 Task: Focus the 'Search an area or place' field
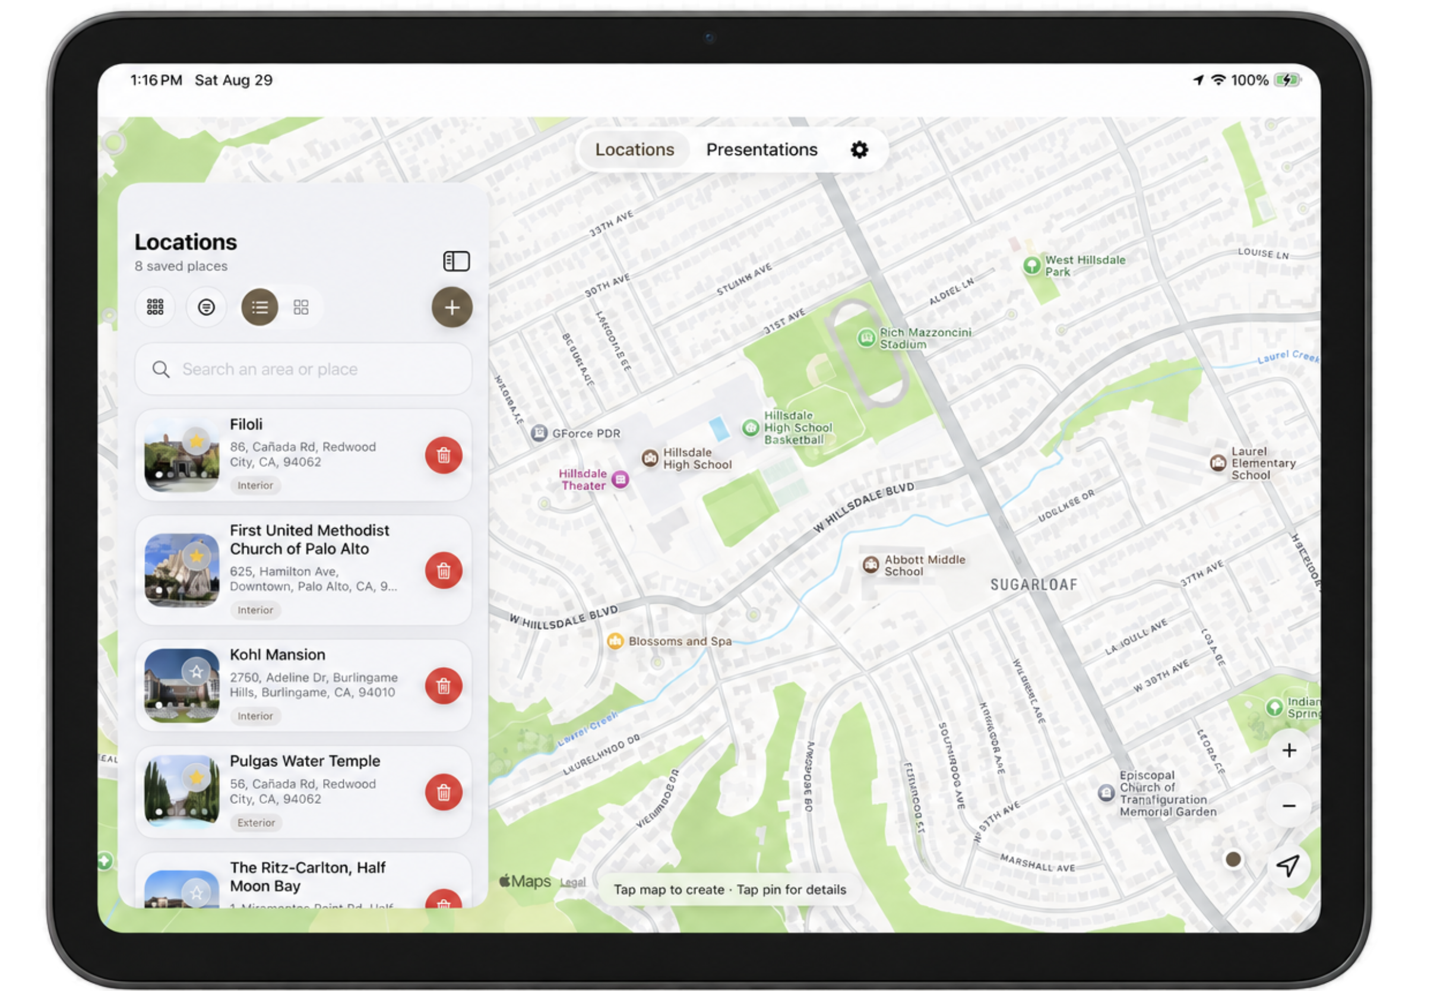303,369
